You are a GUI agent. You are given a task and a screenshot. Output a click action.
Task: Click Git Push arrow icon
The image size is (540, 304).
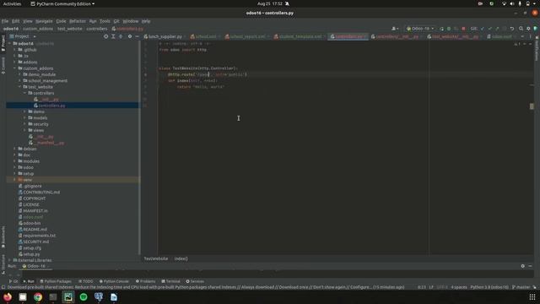pyautogui.click(x=497, y=29)
